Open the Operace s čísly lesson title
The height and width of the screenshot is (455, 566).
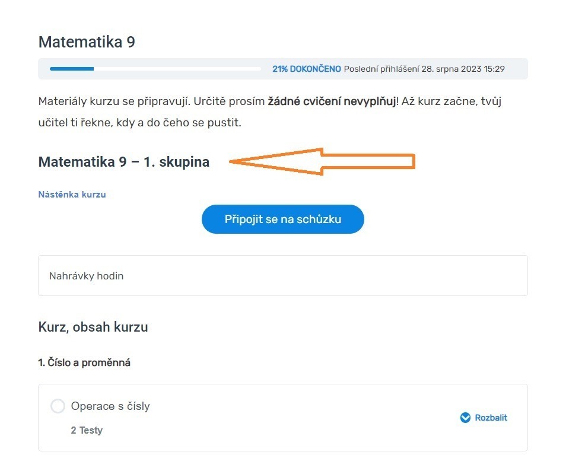pos(110,406)
